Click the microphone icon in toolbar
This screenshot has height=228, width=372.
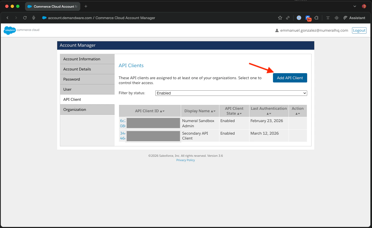click(34, 18)
